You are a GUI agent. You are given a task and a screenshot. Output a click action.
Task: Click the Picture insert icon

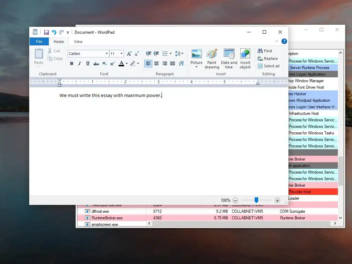pos(196,54)
